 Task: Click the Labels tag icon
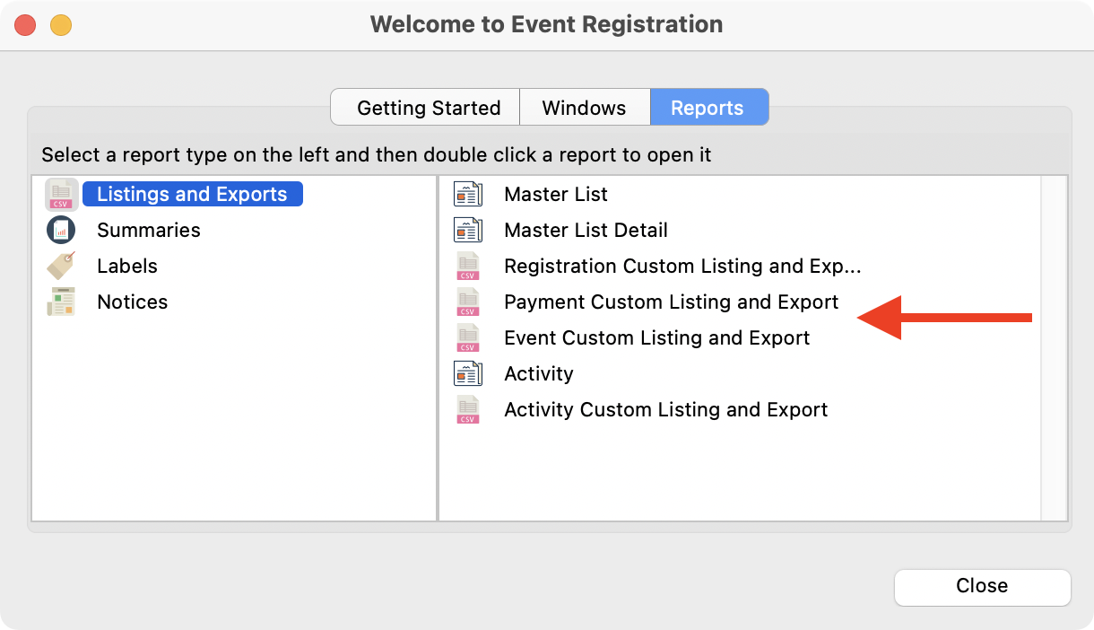click(61, 267)
